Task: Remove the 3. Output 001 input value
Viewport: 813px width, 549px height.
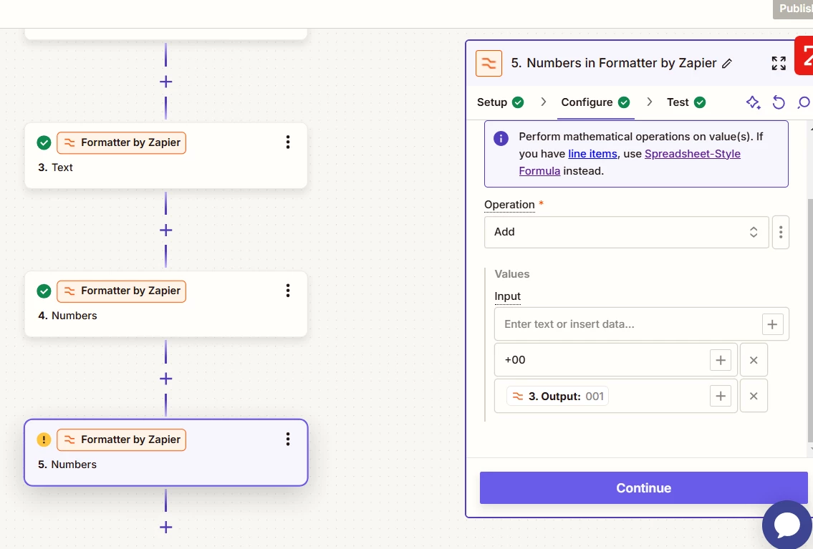Action: [754, 397]
